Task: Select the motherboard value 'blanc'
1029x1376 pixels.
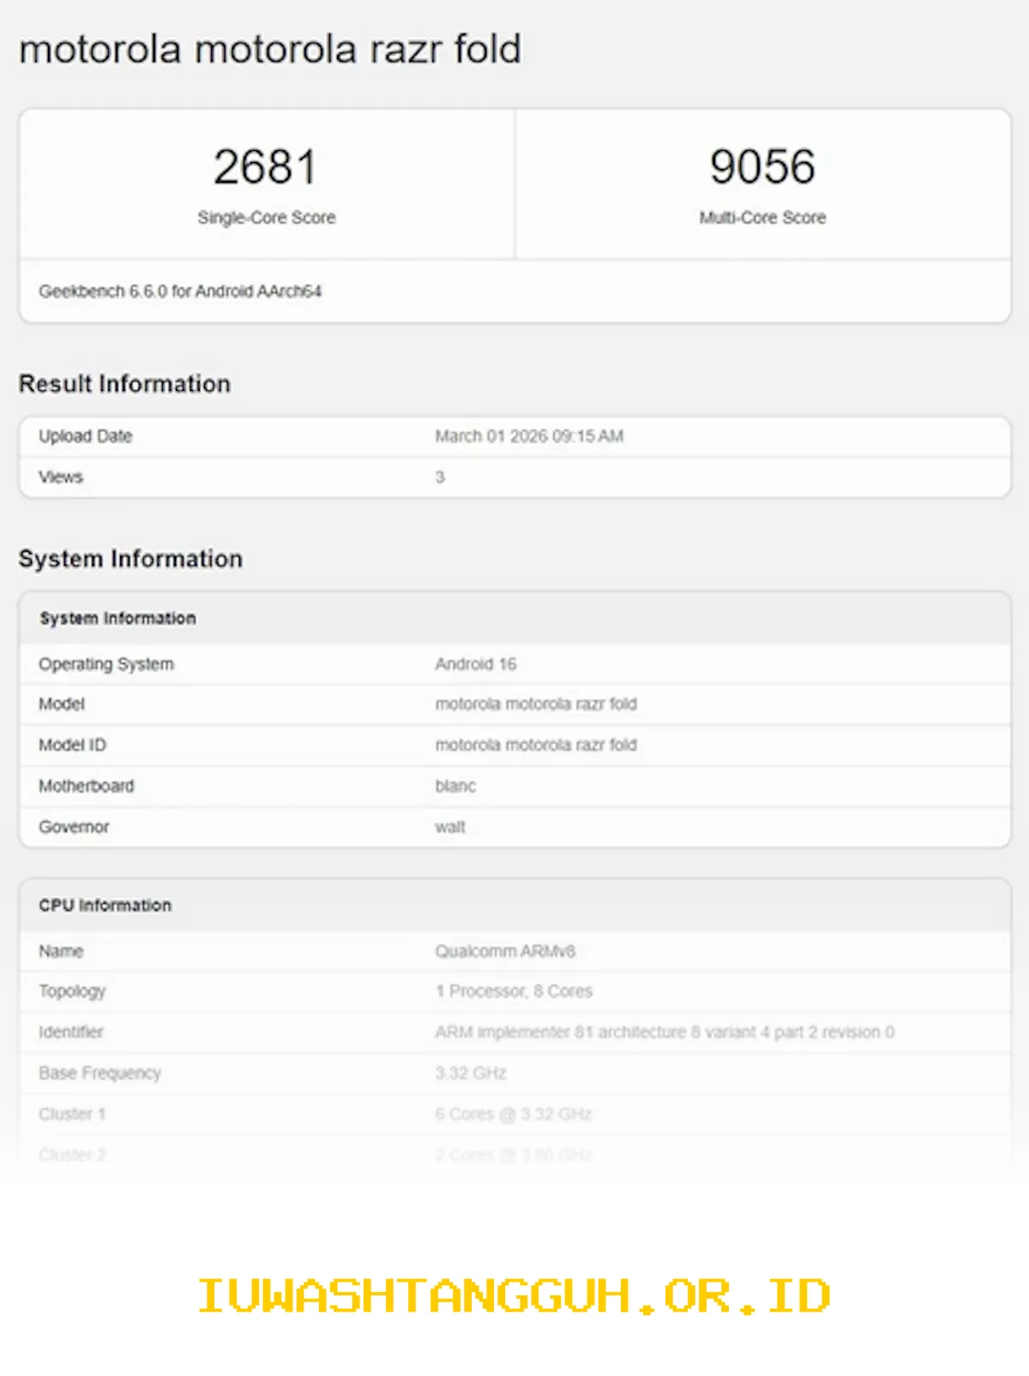Action: pyautogui.click(x=455, y=786)
